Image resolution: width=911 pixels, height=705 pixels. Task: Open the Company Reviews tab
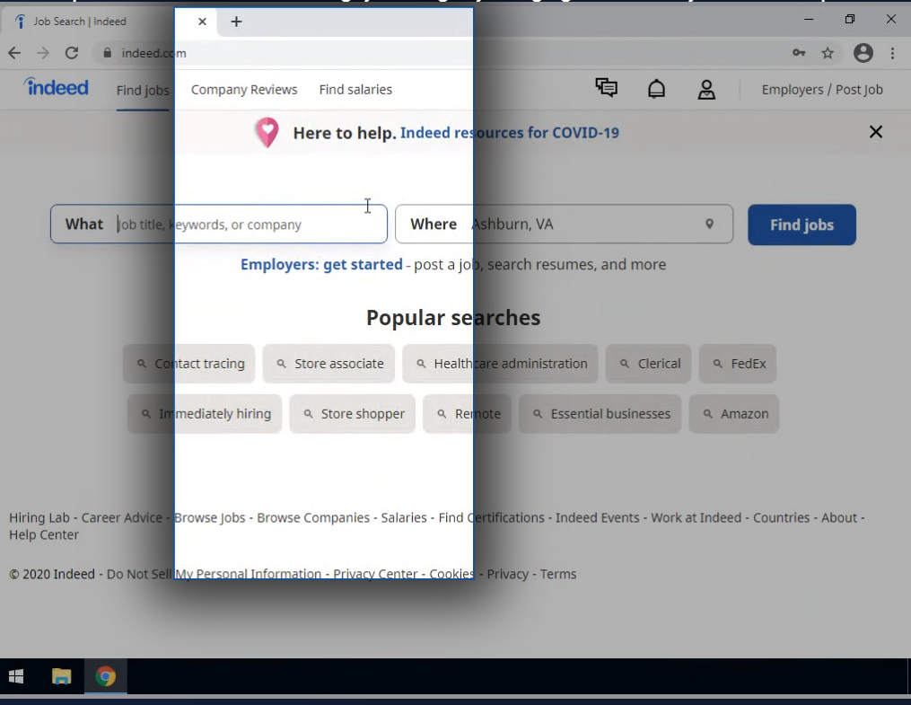(x=244, y=90)
